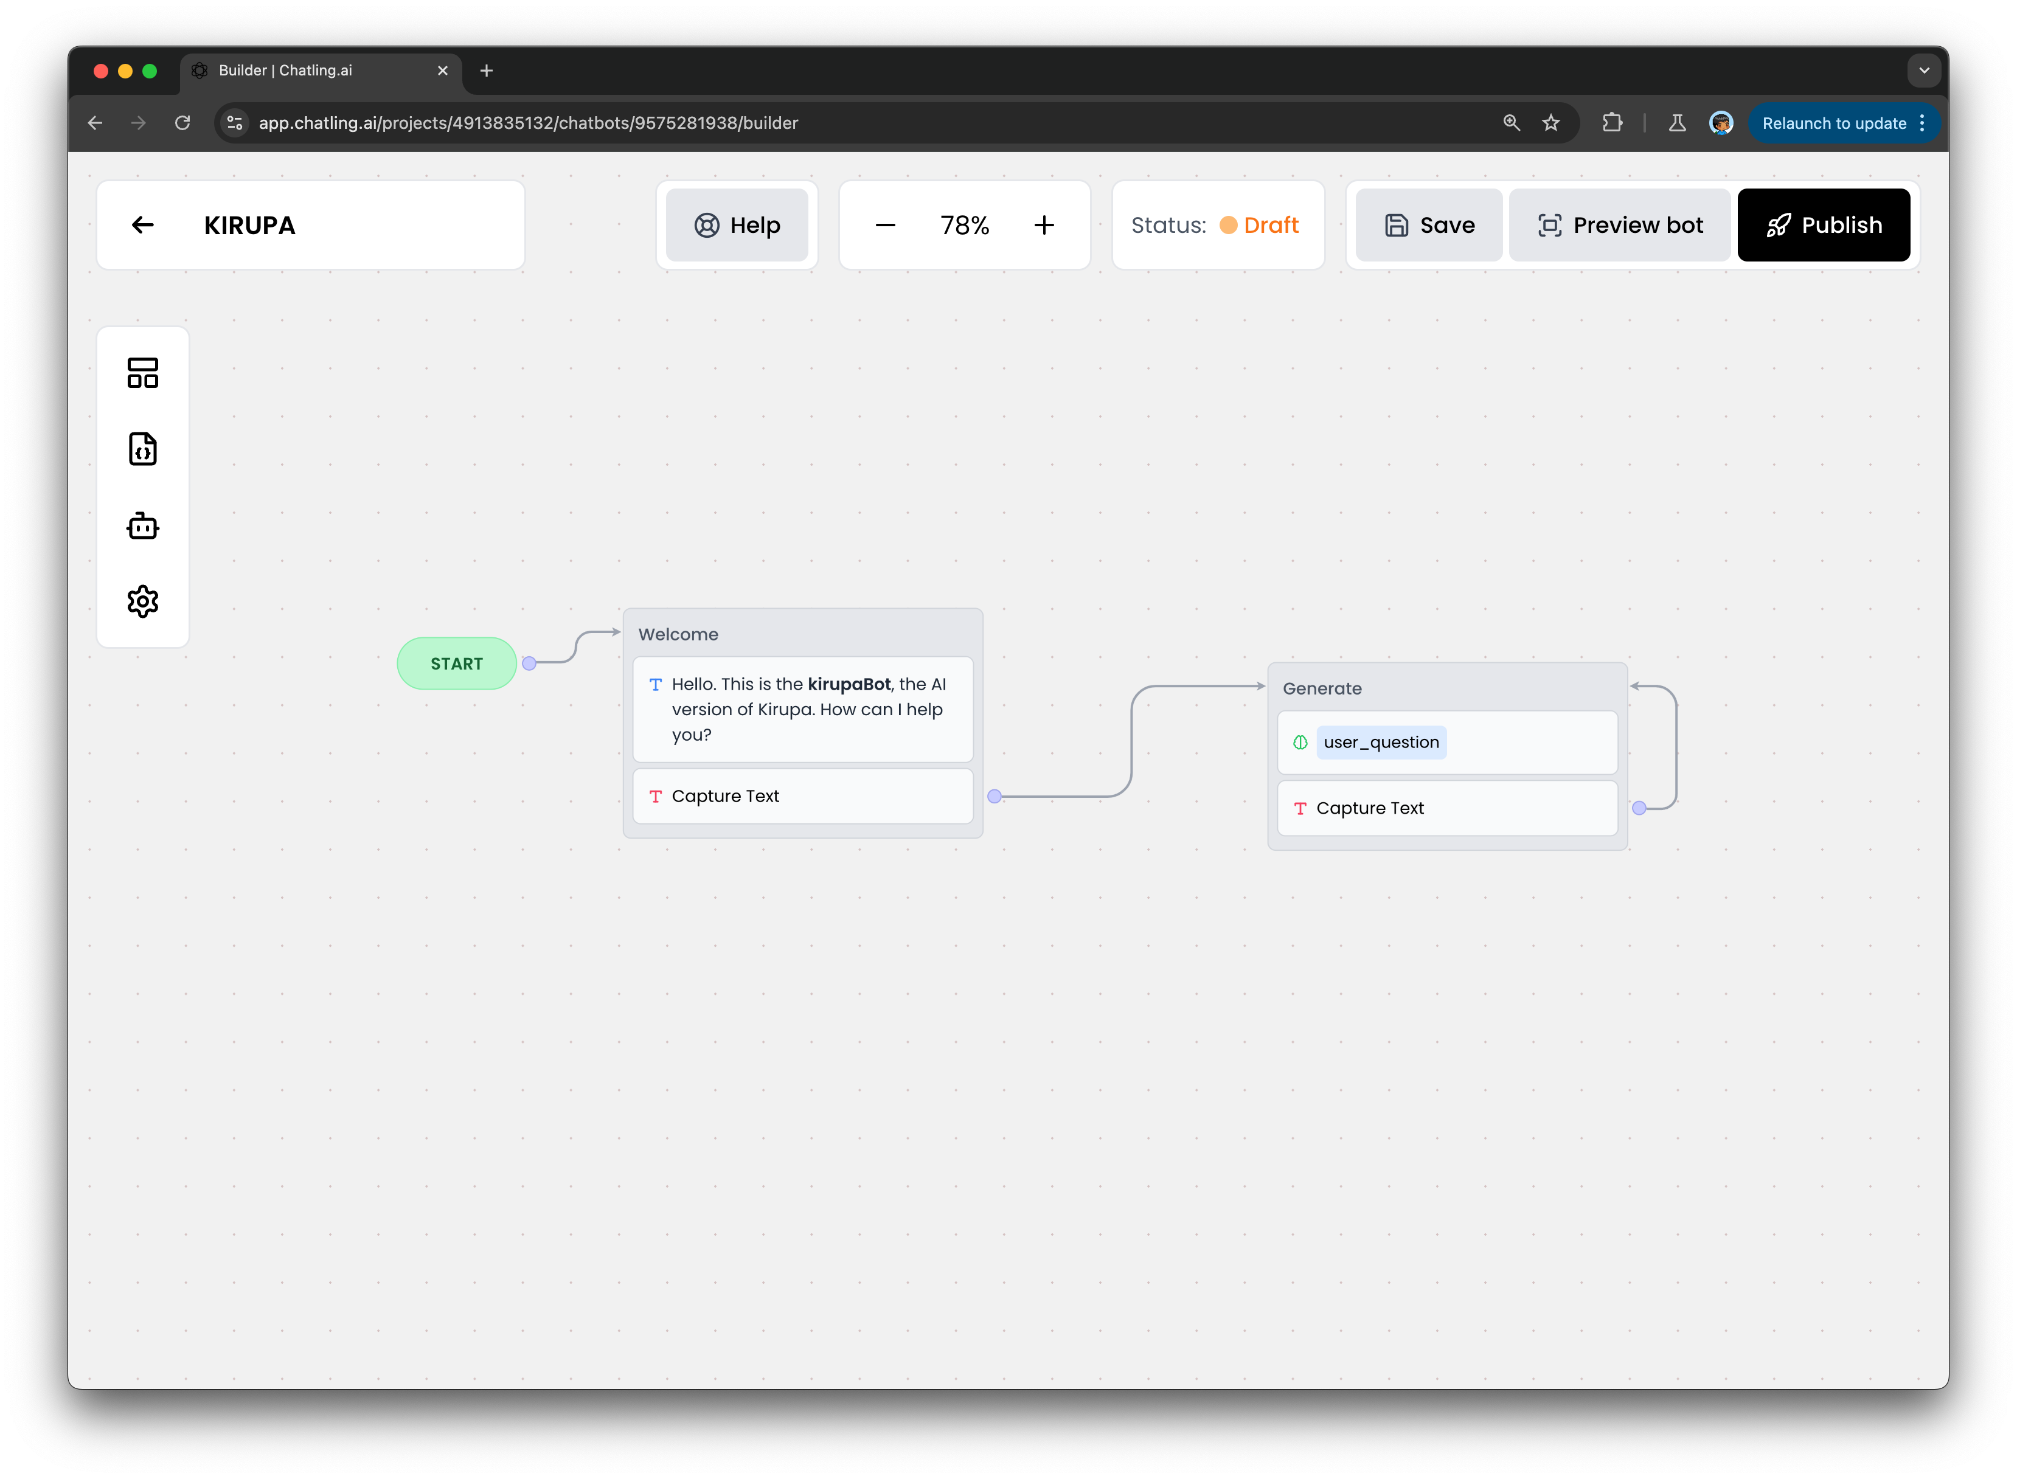
Task: Expand the tab search dropdown arrow
Action: 1923,71
